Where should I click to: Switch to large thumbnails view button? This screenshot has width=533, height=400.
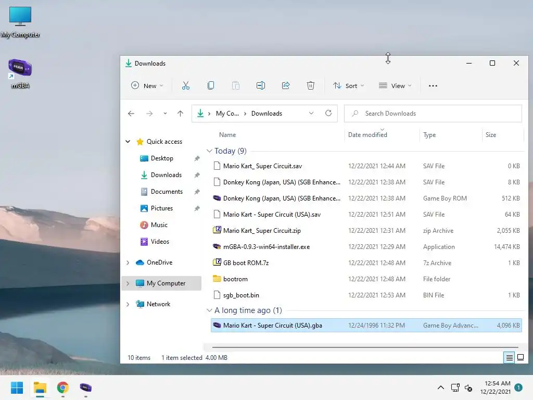pyautogui.click(x=521, y=357)
